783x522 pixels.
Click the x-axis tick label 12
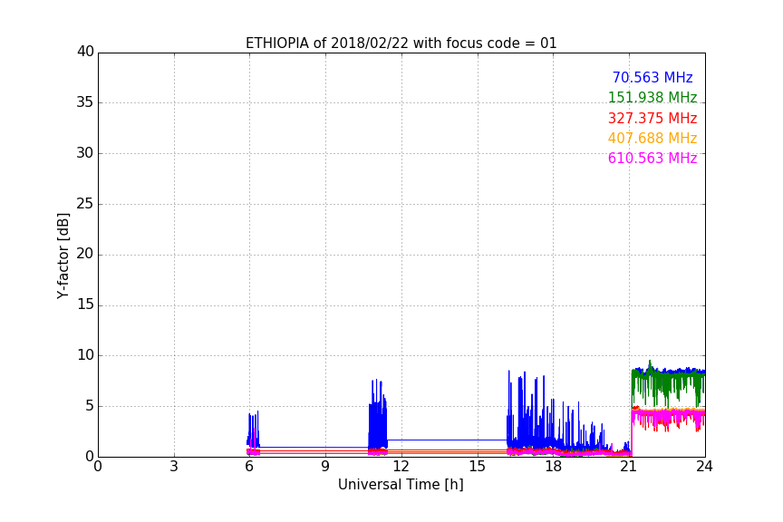tap(401, 467)
